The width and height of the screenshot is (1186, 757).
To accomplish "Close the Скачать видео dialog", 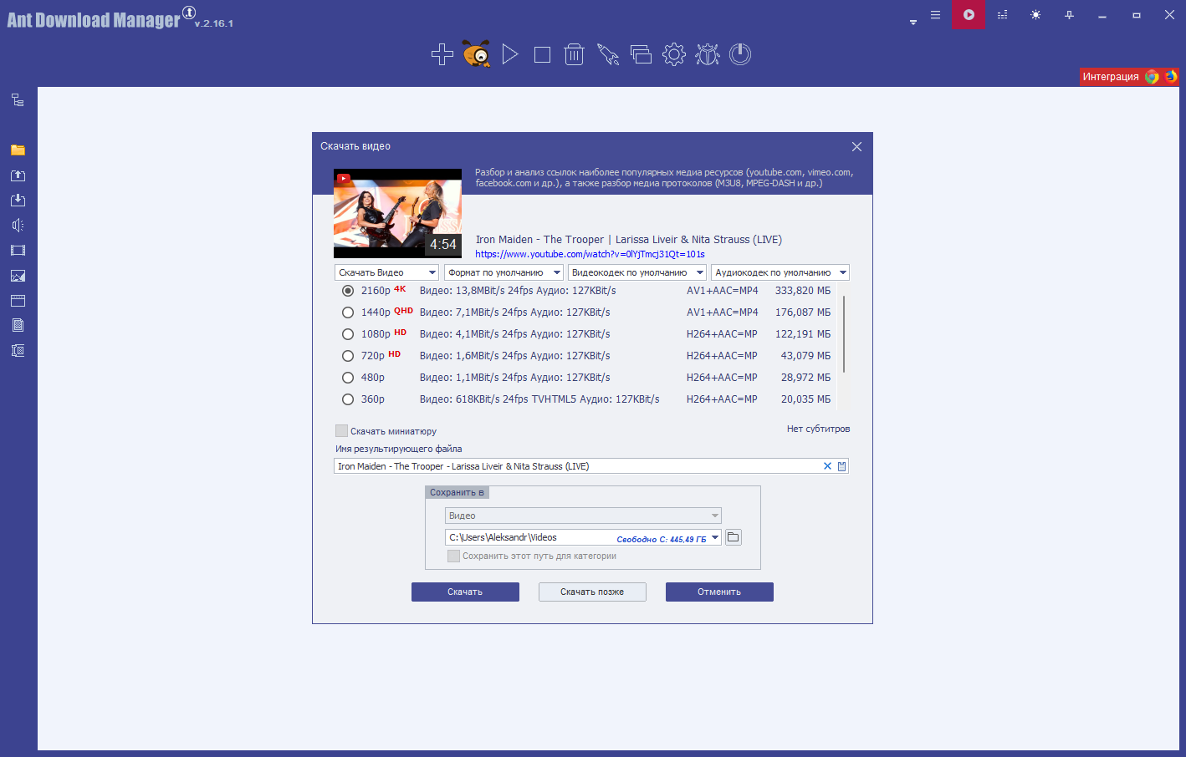I will coord(856,146).
